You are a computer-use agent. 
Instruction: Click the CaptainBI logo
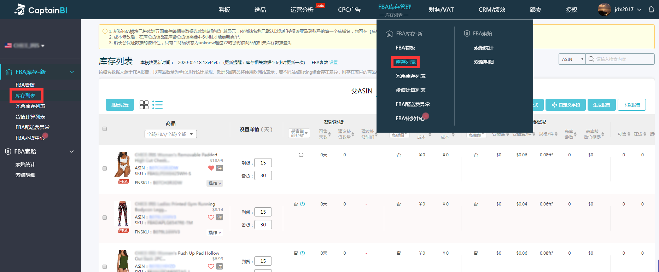[41, 10]
